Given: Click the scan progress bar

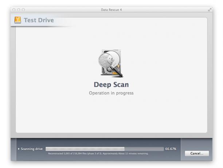Looking at the screenshot, I should [105, 149].
